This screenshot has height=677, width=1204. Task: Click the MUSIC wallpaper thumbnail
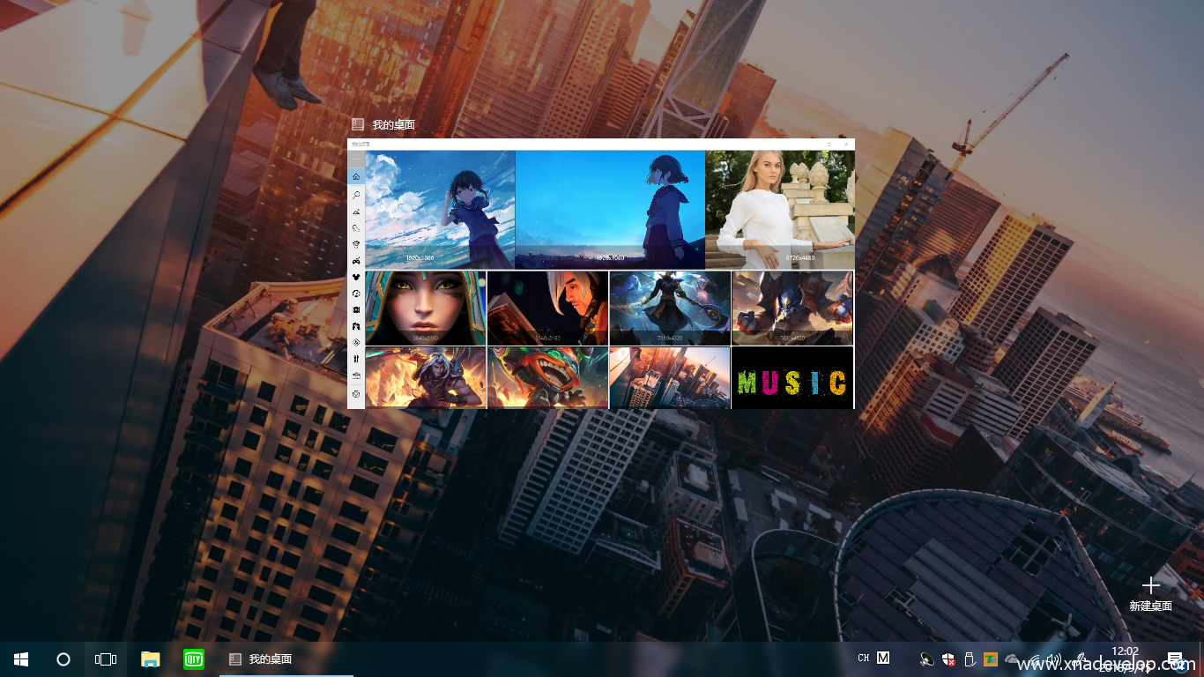(792, 378)
